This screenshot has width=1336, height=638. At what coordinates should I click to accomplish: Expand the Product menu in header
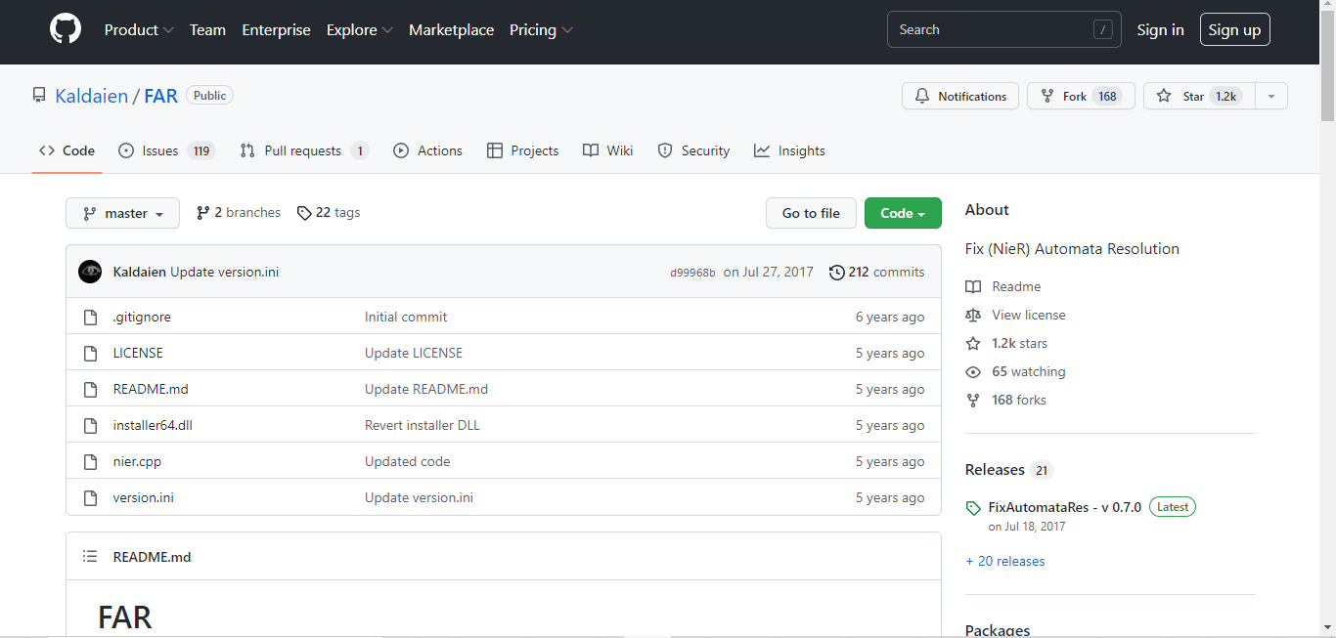click(x=139, y=30)
